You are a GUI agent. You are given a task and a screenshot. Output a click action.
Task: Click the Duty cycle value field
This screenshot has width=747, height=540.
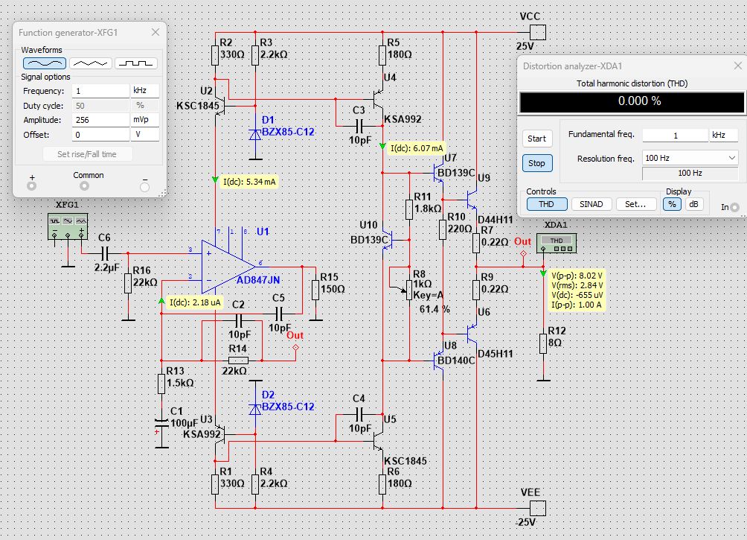(100, 106)
